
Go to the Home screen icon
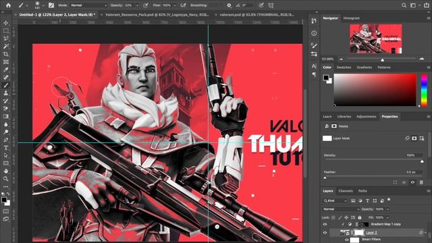click(x=8, y=5)
